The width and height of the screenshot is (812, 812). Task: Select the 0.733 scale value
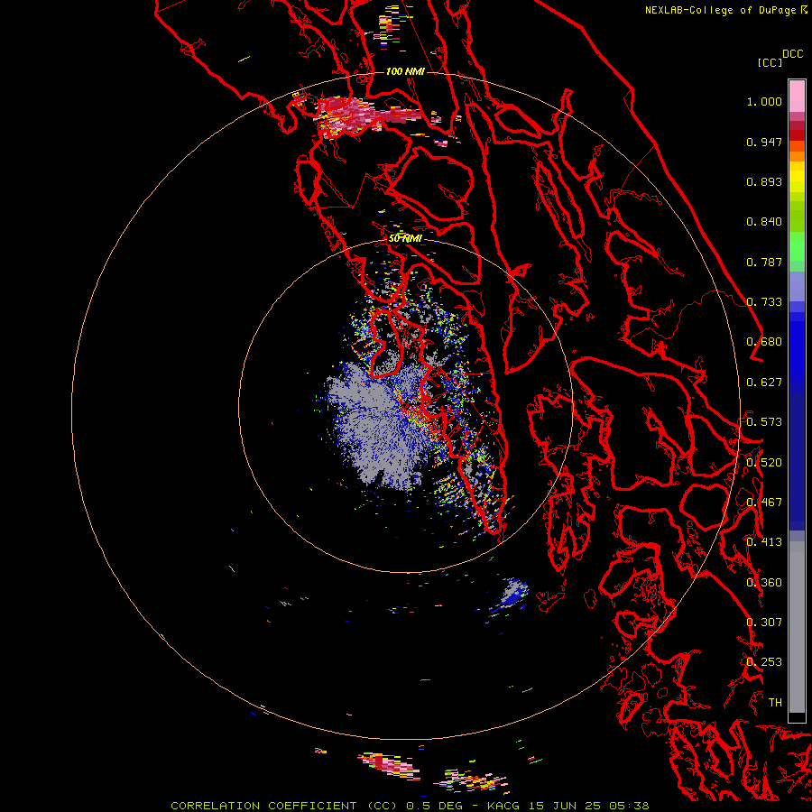click(x=764, y=302)
